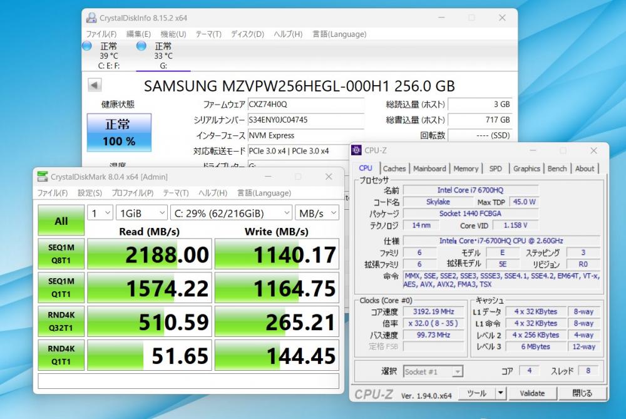This screenshot has height=419, width=626.
Task: Switch to the About tab in CPU-Z
Action: tap(585, 168)
